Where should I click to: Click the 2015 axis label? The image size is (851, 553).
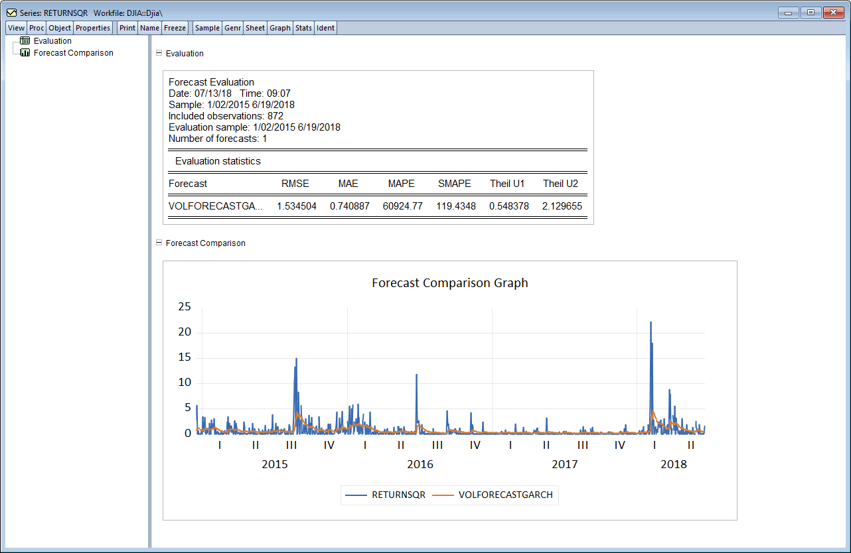coord(275,464)
